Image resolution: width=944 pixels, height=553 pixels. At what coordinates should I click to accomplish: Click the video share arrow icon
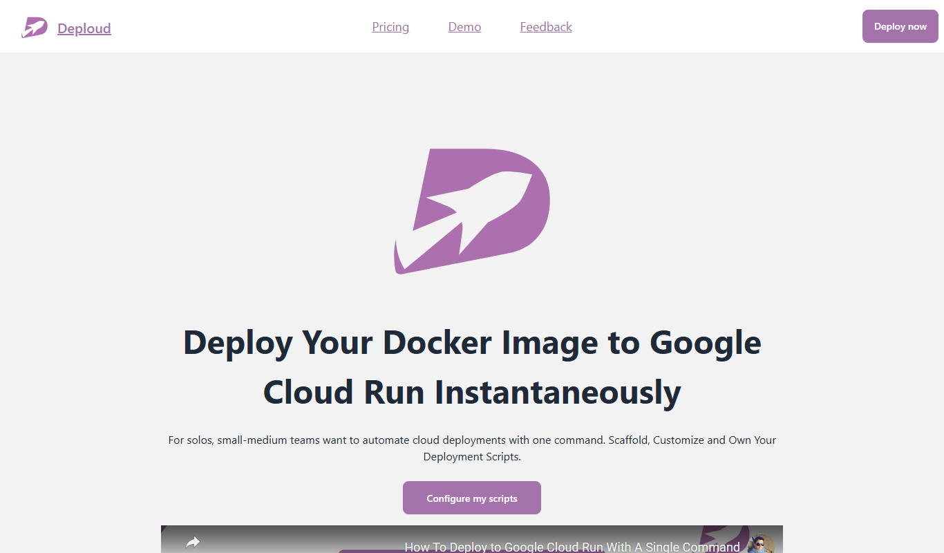[x=193, y=543]
